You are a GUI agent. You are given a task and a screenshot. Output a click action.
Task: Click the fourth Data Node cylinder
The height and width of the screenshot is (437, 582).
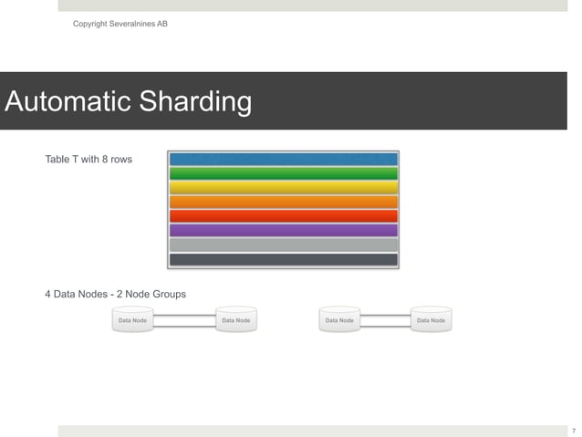tap(431, 319)
